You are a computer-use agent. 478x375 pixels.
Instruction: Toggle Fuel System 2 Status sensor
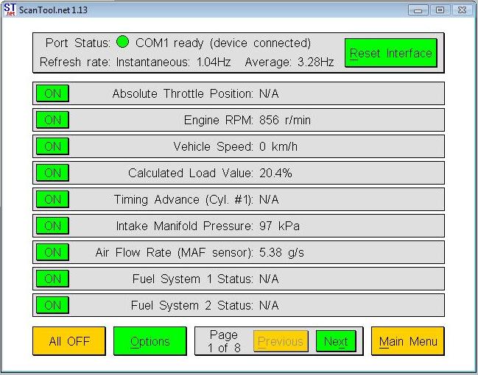tap(52, 305)
